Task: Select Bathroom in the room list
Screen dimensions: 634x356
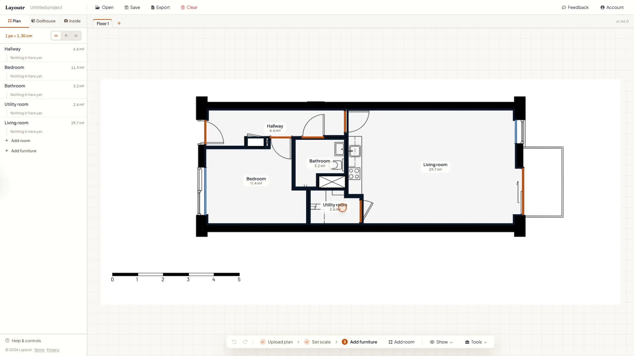Action: click(44, 86)
